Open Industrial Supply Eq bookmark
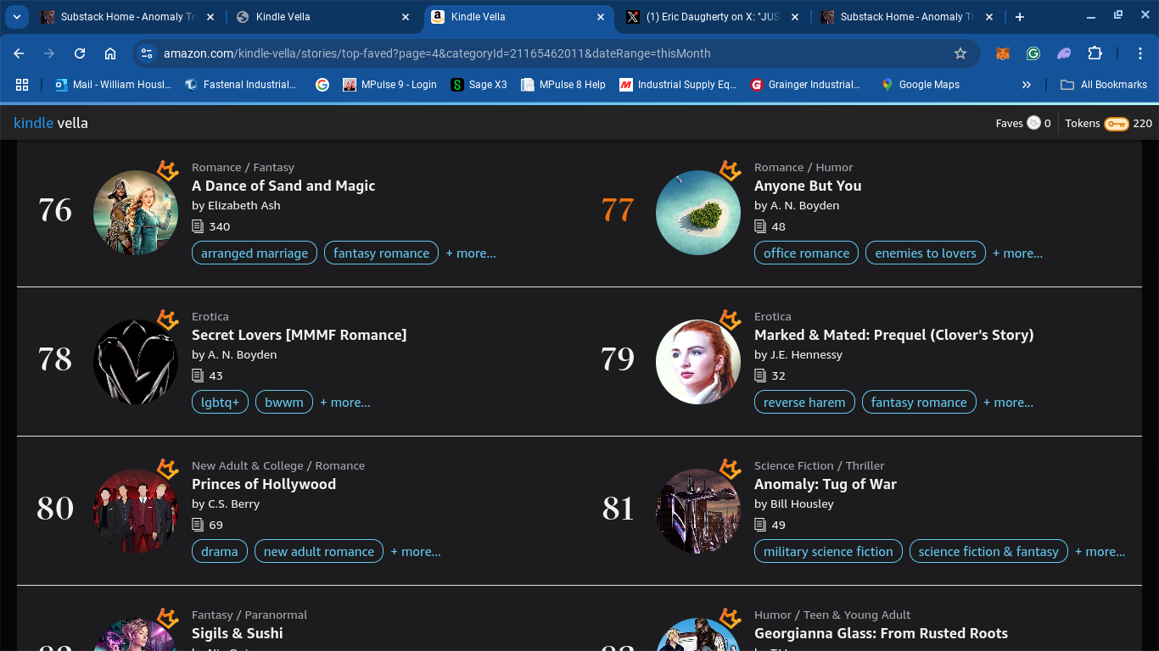 tap(678, 85)
